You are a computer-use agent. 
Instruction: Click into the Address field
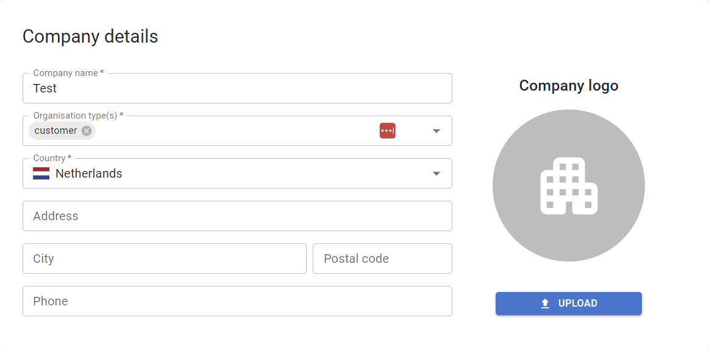pyautogui.click(x=237, y=216)
